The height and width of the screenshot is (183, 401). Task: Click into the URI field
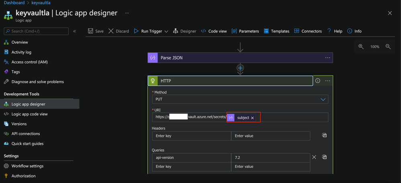click(240, 117)
